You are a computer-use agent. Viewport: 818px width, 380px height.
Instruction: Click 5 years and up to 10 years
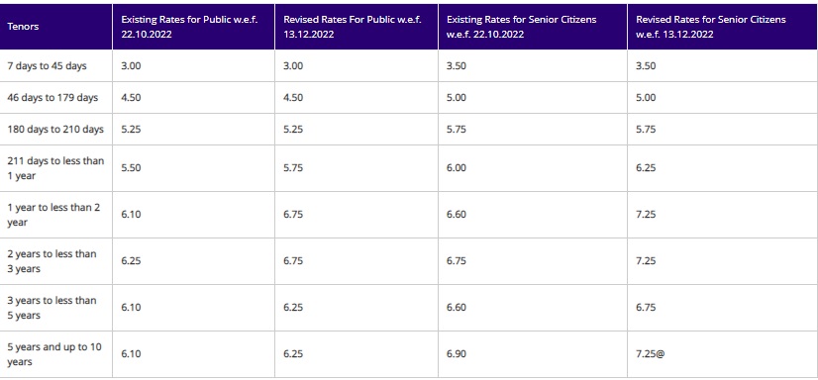click(x=54, y=354)
